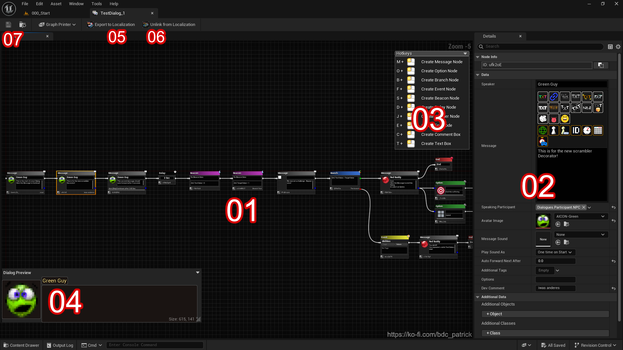Insert the red devil tongue emoji

(x=554, y=119)
